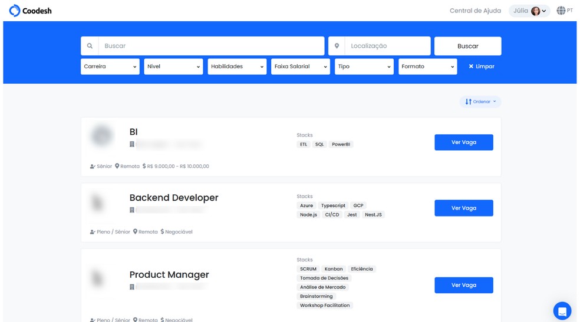The height and width of the screenshot is (322, 580).
Task: Click the Localização input field
Action: coord(387,46)
